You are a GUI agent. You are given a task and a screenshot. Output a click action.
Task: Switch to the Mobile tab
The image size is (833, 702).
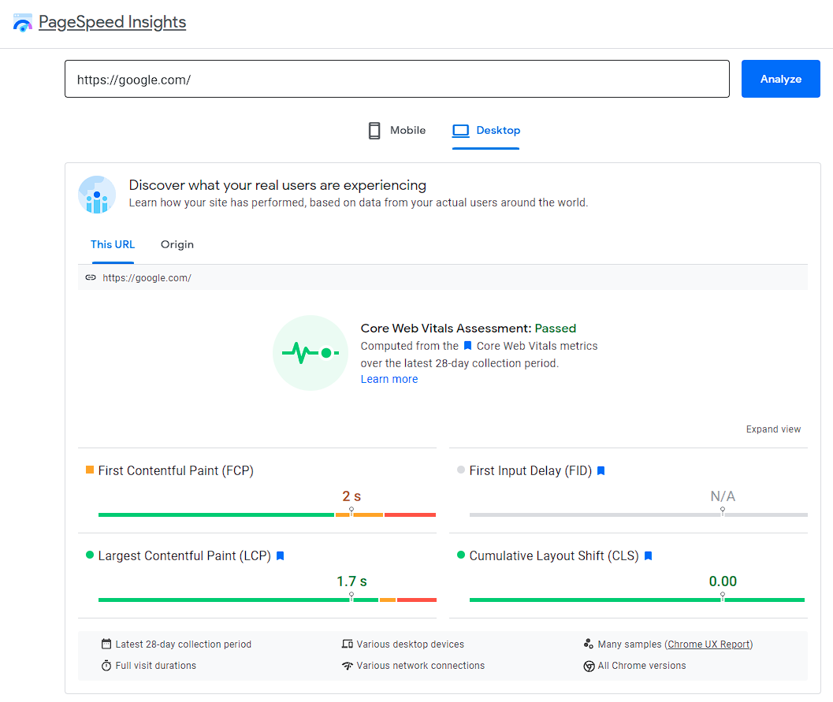coord(396,131)
